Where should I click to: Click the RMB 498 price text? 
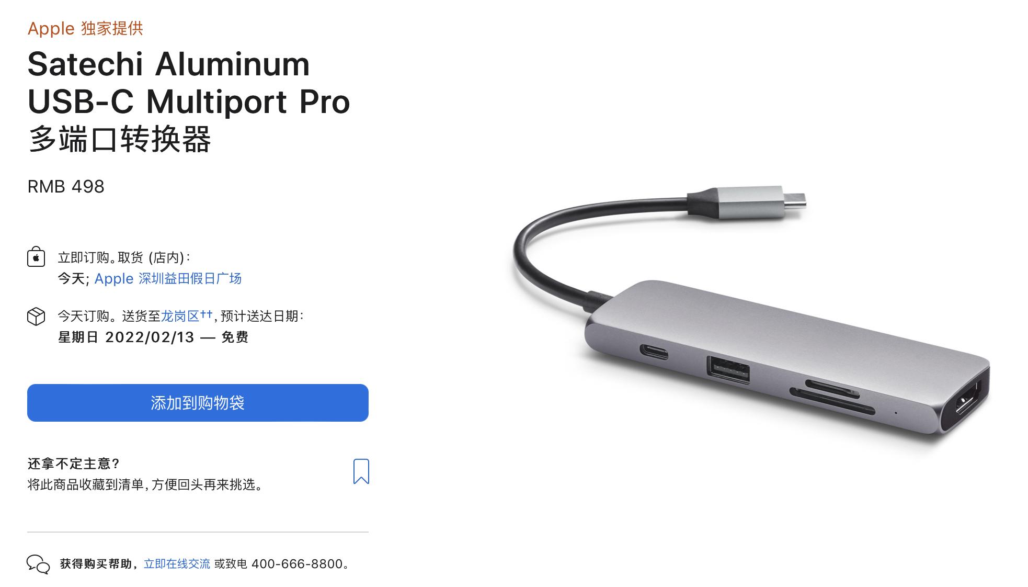coord(66,186)
